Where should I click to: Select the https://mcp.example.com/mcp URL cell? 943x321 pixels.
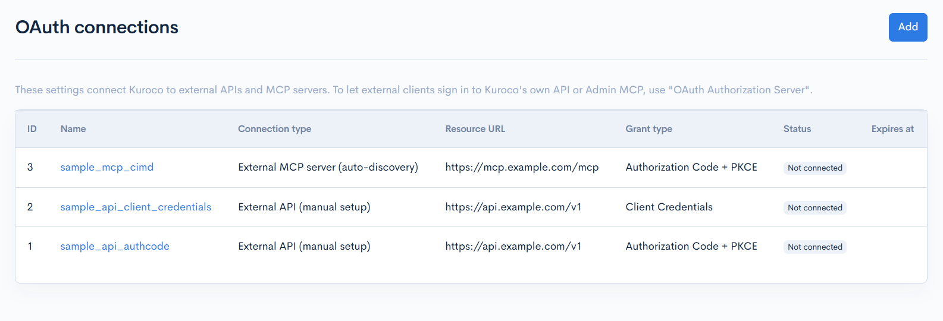click(x=522, y=167)
